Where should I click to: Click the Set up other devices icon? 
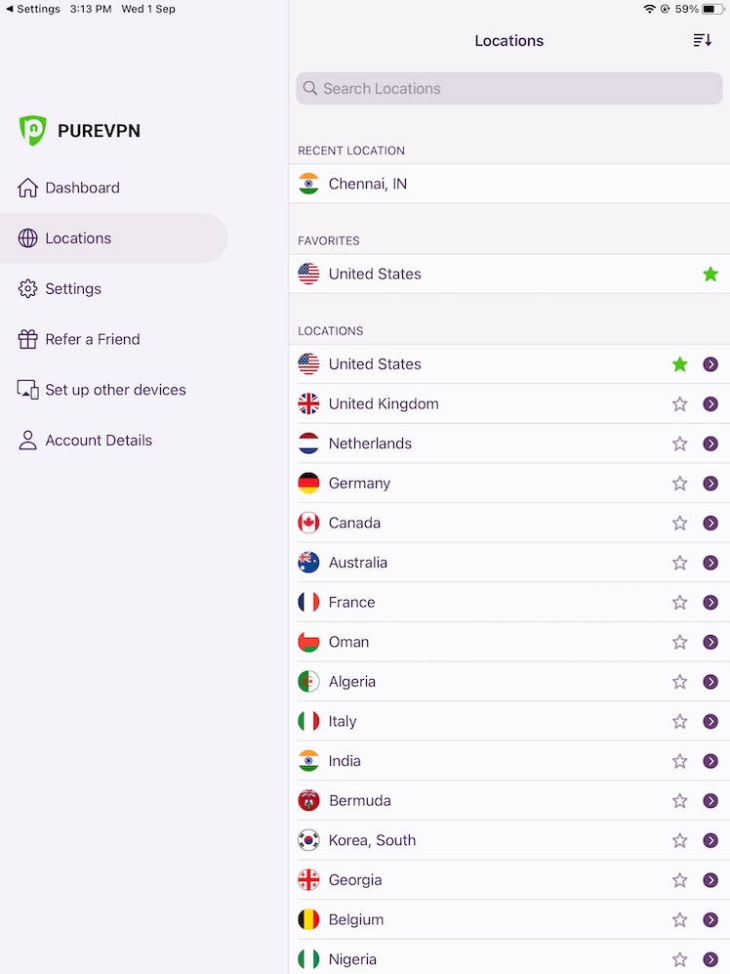[x=28, y=390]
